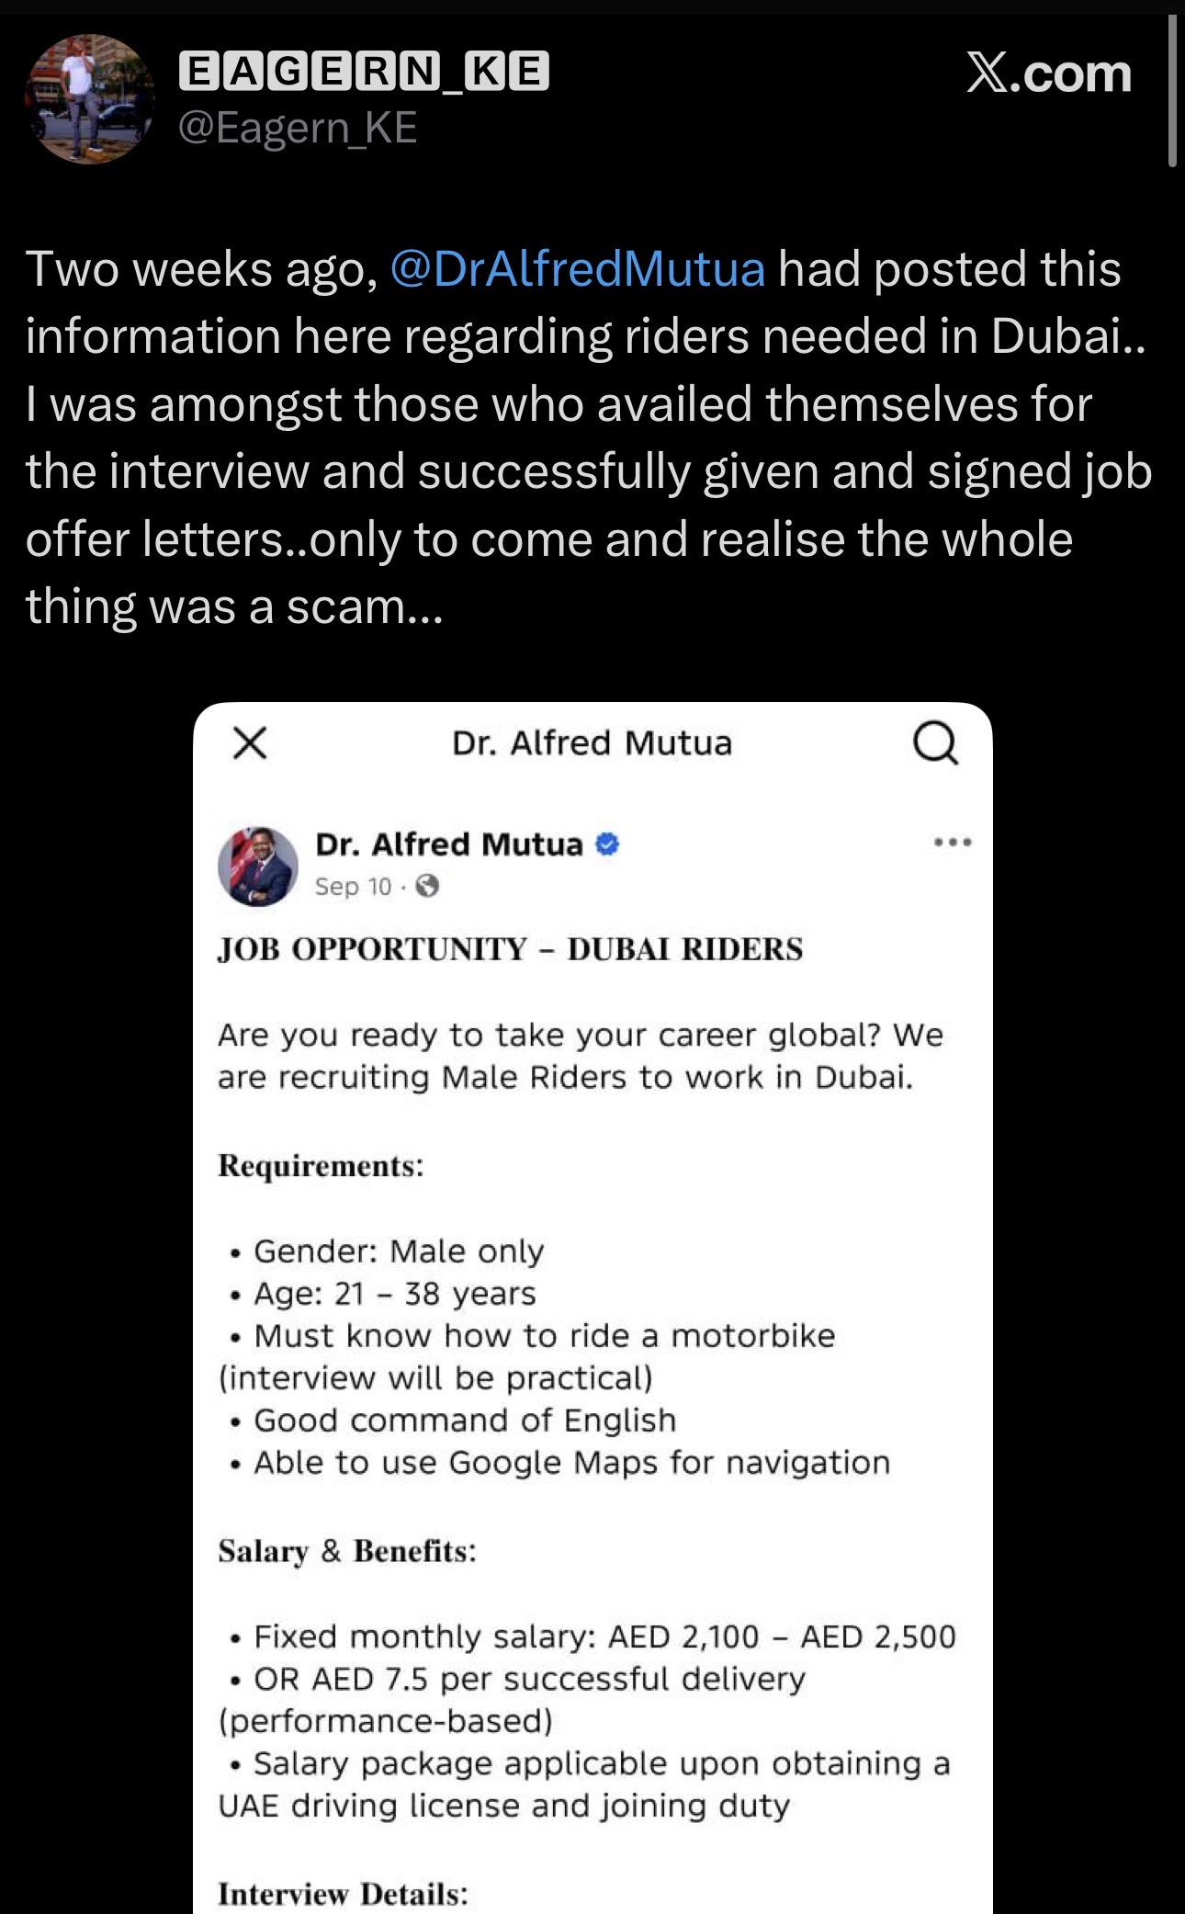Tap the centered Dr. Alfred Mutua header title

[x=592, y=742]
